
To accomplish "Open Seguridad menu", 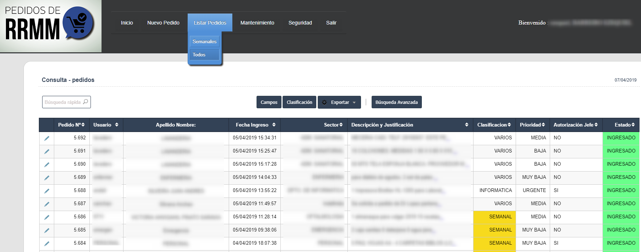I will pos(300,23).
